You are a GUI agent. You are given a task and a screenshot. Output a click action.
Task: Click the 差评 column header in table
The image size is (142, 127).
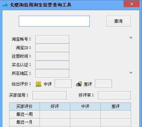(116, 107)
